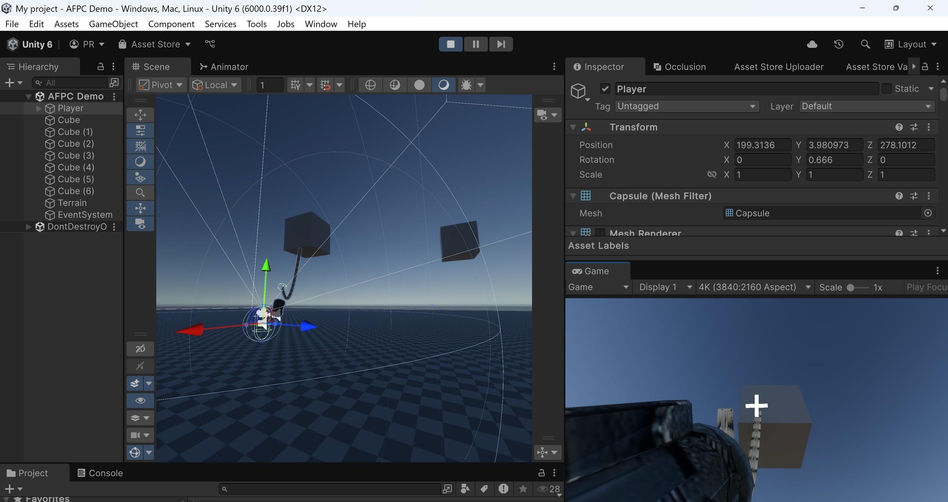
Task: Open Unity cloud services icon
Action: click(812, 44)
